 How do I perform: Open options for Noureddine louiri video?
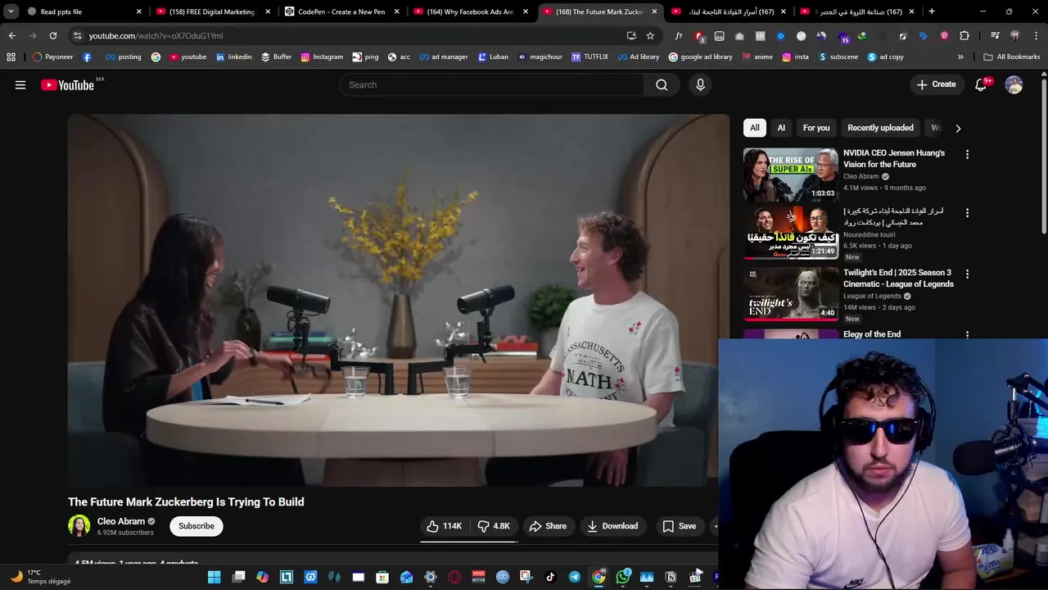pyautogui.click(x=967, y=212)
